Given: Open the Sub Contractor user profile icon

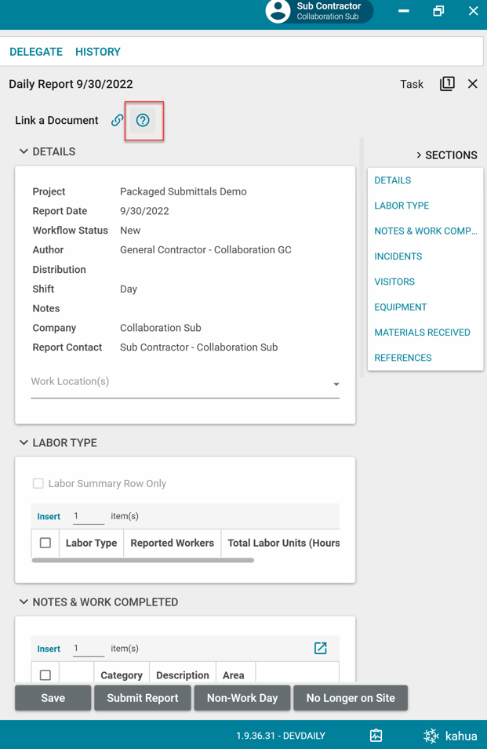Looking at the screenshot, I should [278, 11].
